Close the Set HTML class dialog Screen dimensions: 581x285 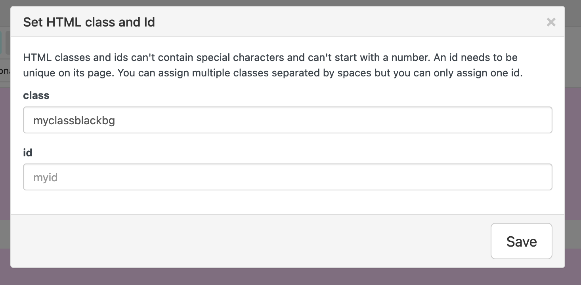[551, 22]
